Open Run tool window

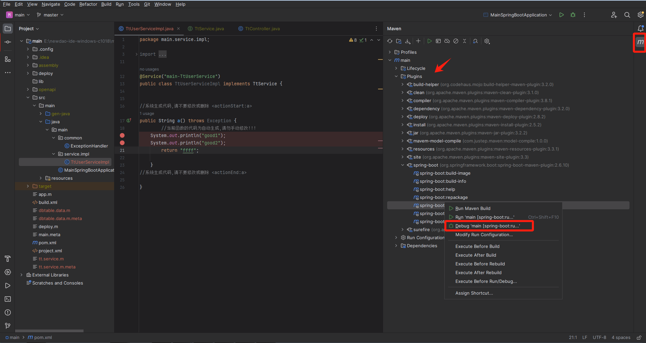click(8, 286)
